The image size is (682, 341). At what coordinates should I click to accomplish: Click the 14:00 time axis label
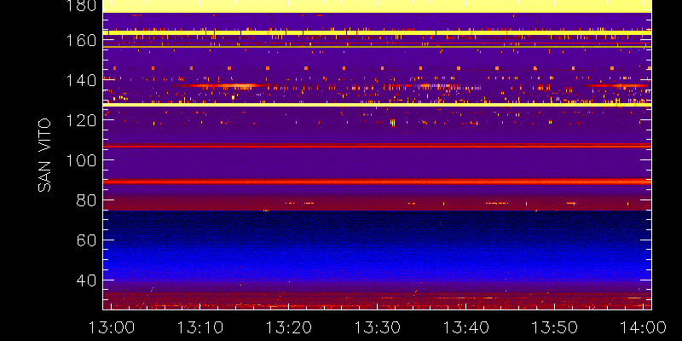pos(644,327)
